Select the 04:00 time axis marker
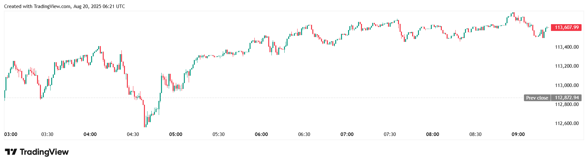 pyautogui.click(x=90, y=134)
